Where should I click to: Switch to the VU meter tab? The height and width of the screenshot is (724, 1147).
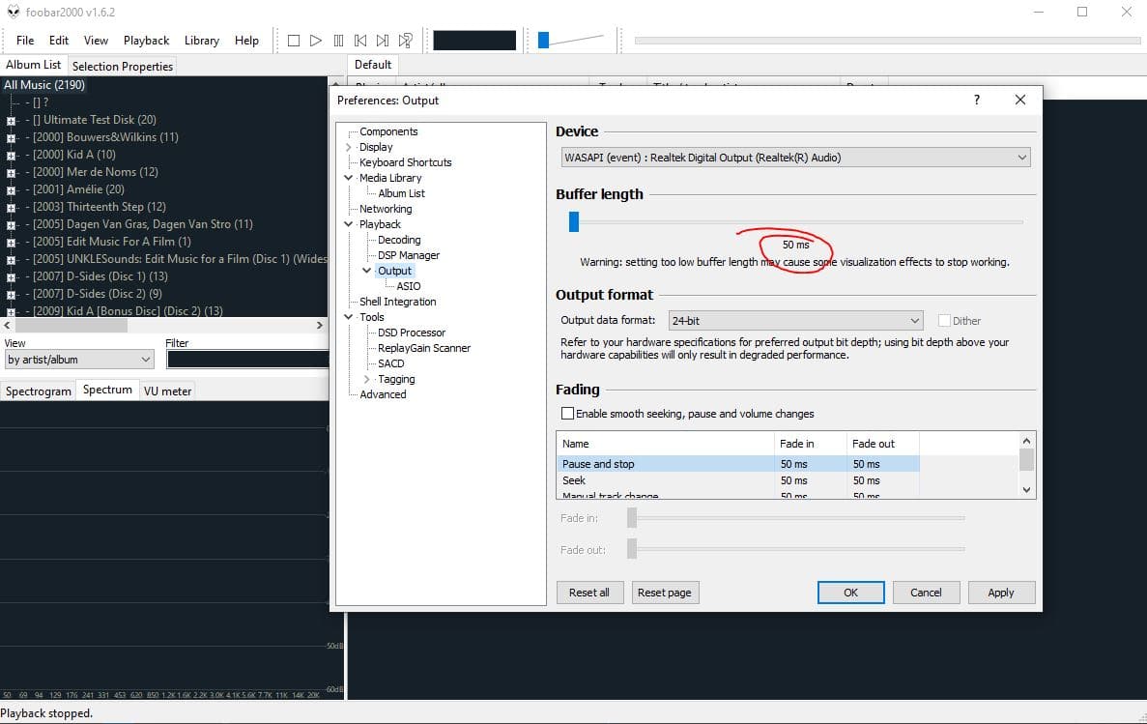pyautogui.click(x=167, y=391)
